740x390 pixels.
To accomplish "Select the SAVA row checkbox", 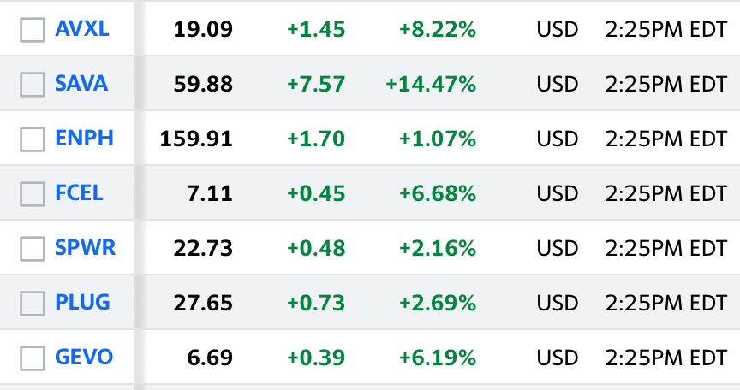I will click(x=33, y=85).
